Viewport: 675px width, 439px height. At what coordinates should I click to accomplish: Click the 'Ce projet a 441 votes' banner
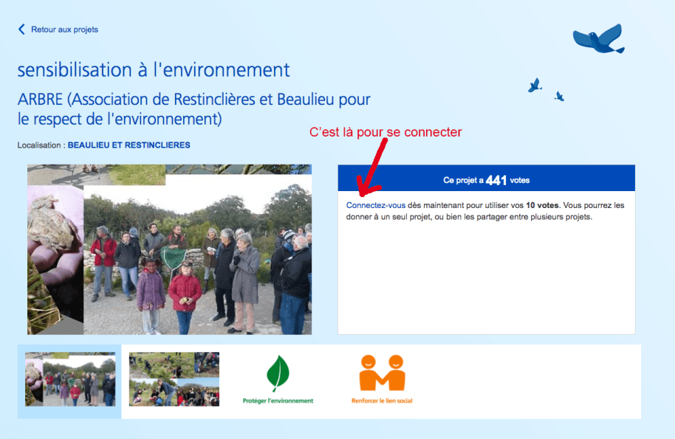[x=486, y=180]
